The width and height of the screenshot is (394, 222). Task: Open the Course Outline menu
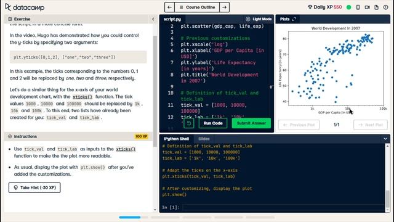point(197,7)
